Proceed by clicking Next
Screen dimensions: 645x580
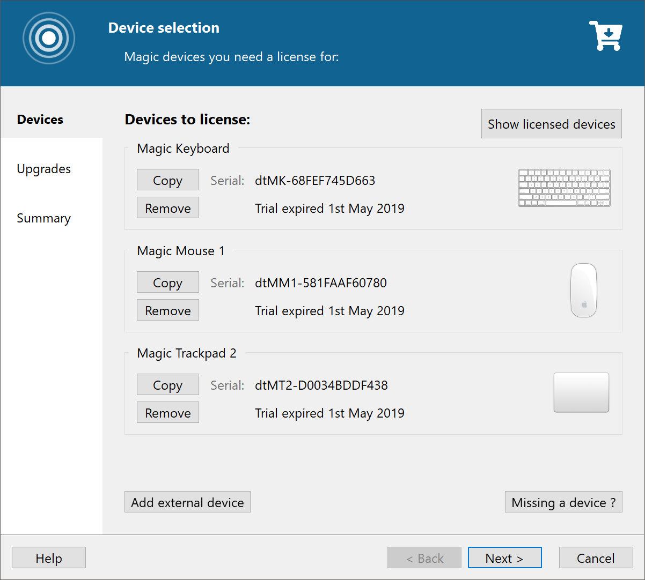[x=504, y=557]
